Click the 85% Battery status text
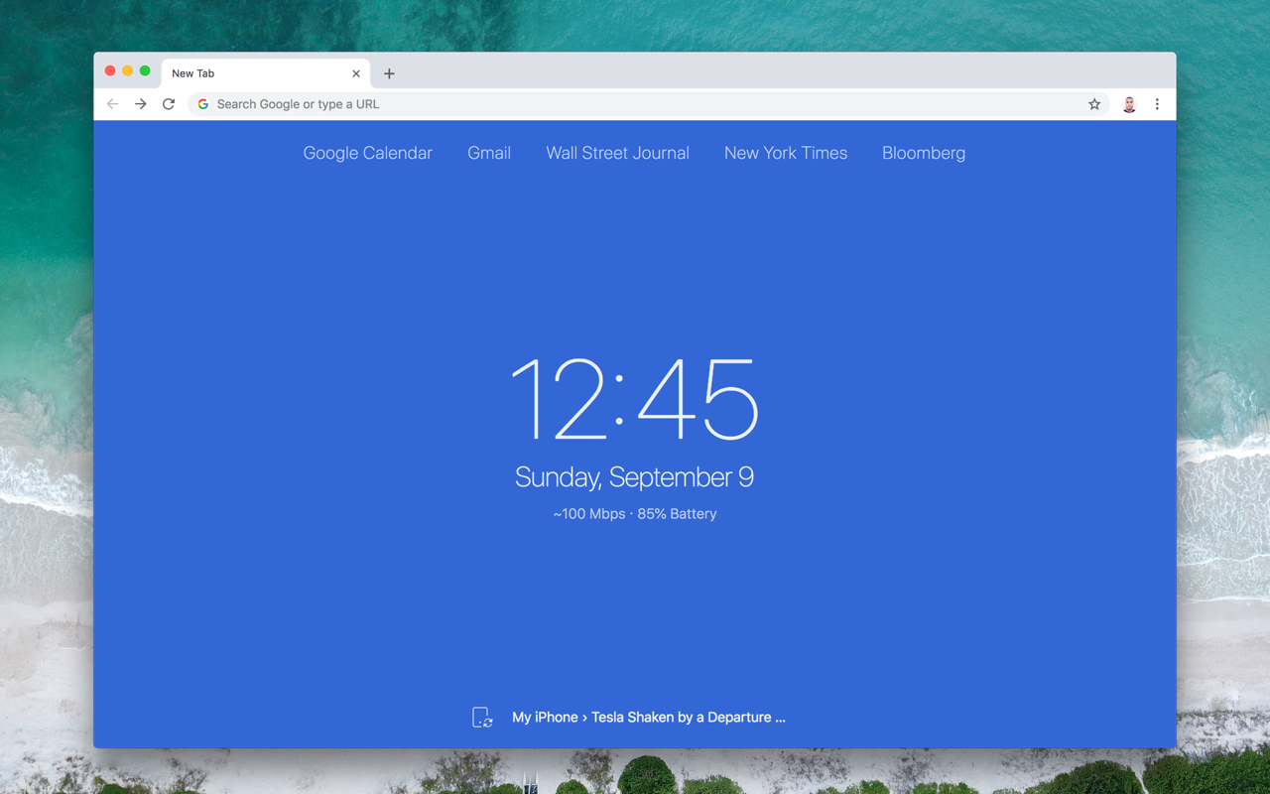1270x794 pixels. click(677, 514)
